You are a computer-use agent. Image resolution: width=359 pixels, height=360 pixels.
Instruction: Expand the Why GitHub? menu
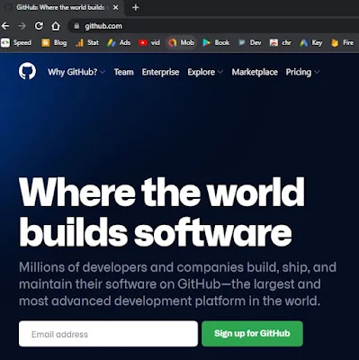point(76,72)
